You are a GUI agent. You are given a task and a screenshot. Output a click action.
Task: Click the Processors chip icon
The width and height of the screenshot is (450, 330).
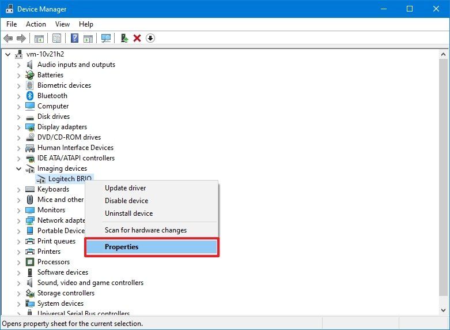(30, 262)
